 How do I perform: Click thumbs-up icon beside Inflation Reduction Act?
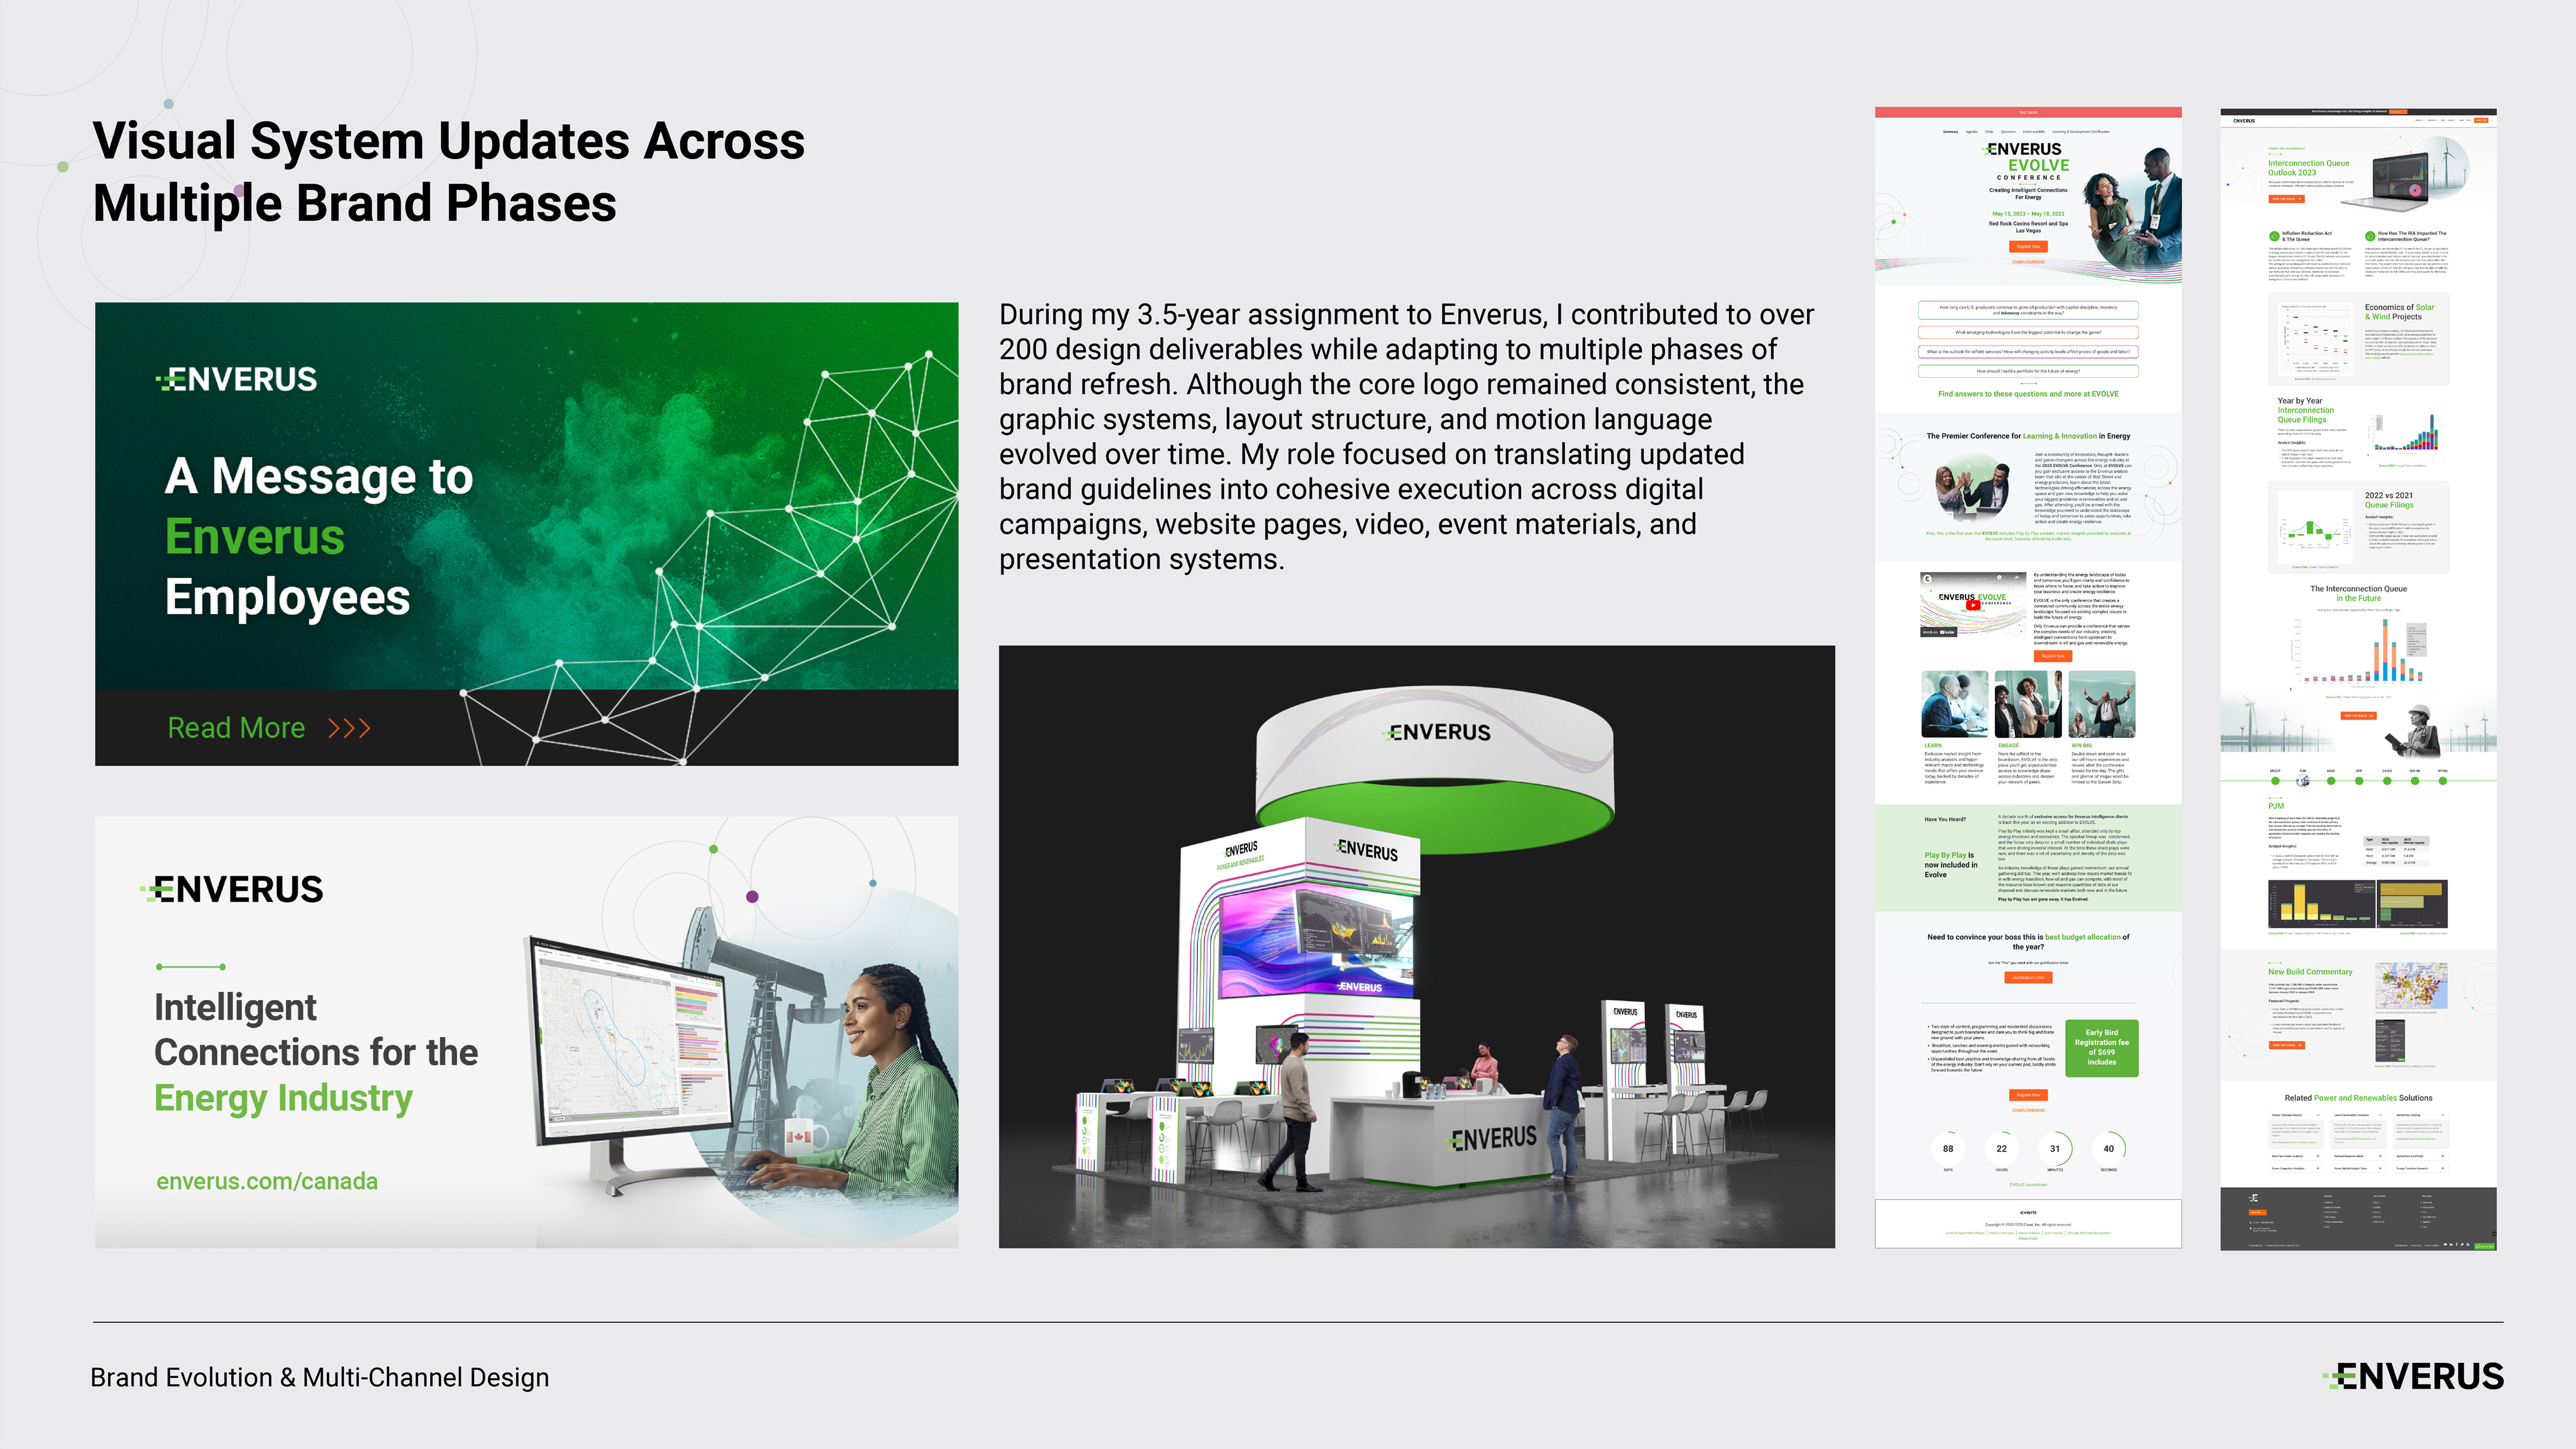click(2274, 237)
